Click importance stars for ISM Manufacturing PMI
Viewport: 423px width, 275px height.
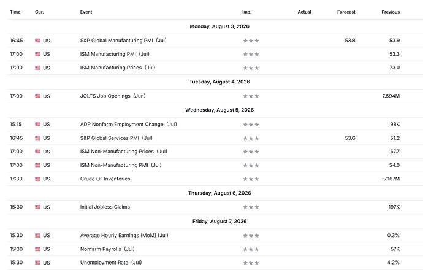click(x=251, y=54)
